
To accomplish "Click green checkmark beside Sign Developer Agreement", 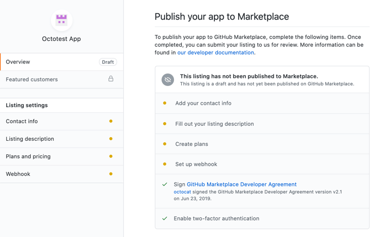I will (165, 185).
